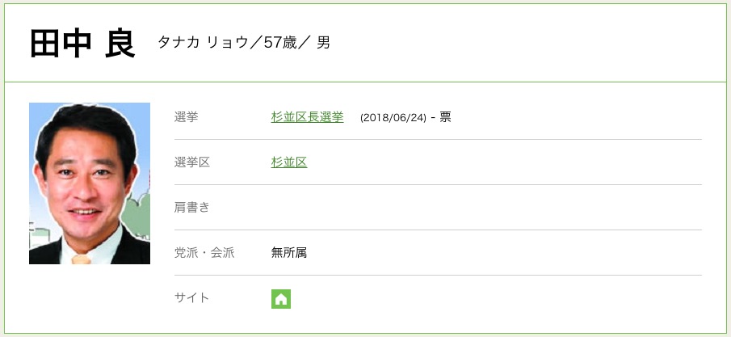Click the yellow tie in the portrait

click(x=81, y=259)
